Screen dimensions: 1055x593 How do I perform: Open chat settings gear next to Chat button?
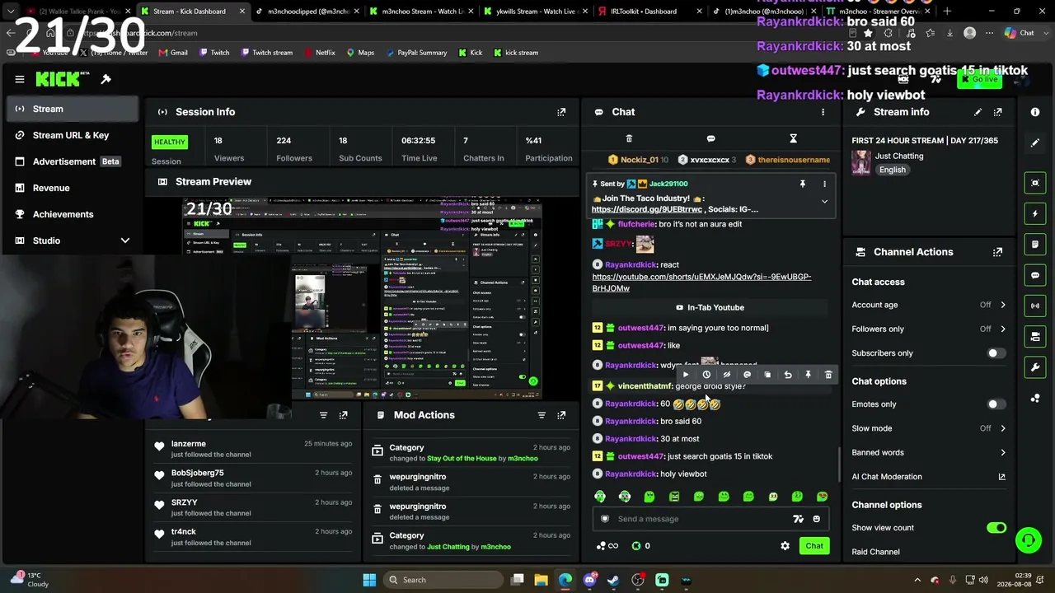[x=785, y=546]
